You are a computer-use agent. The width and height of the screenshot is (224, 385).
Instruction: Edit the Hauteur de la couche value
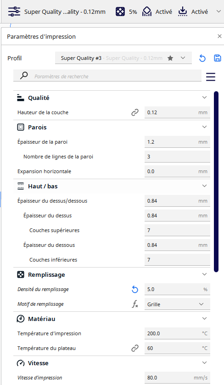pos(177,112)
